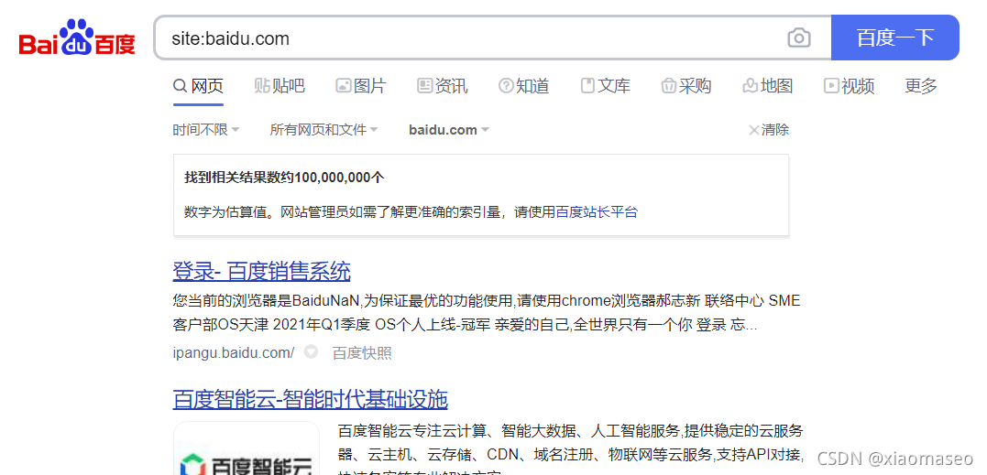The image size is (987, 475).
Task: Open the 百度快照 cached page link
Action: 362,353
